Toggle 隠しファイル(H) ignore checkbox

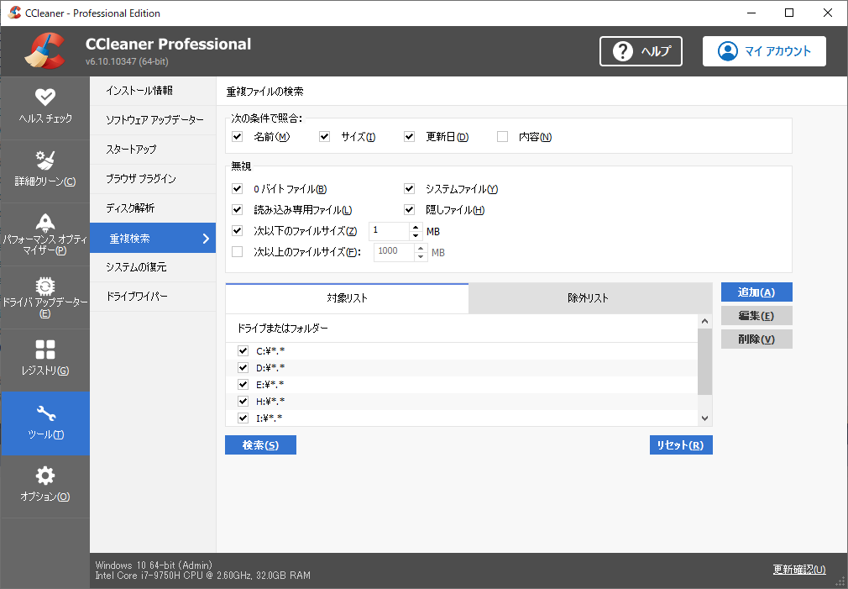tap(409, 209)
